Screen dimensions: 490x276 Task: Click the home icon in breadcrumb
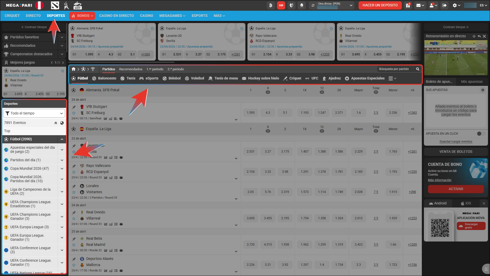(73, 69)
